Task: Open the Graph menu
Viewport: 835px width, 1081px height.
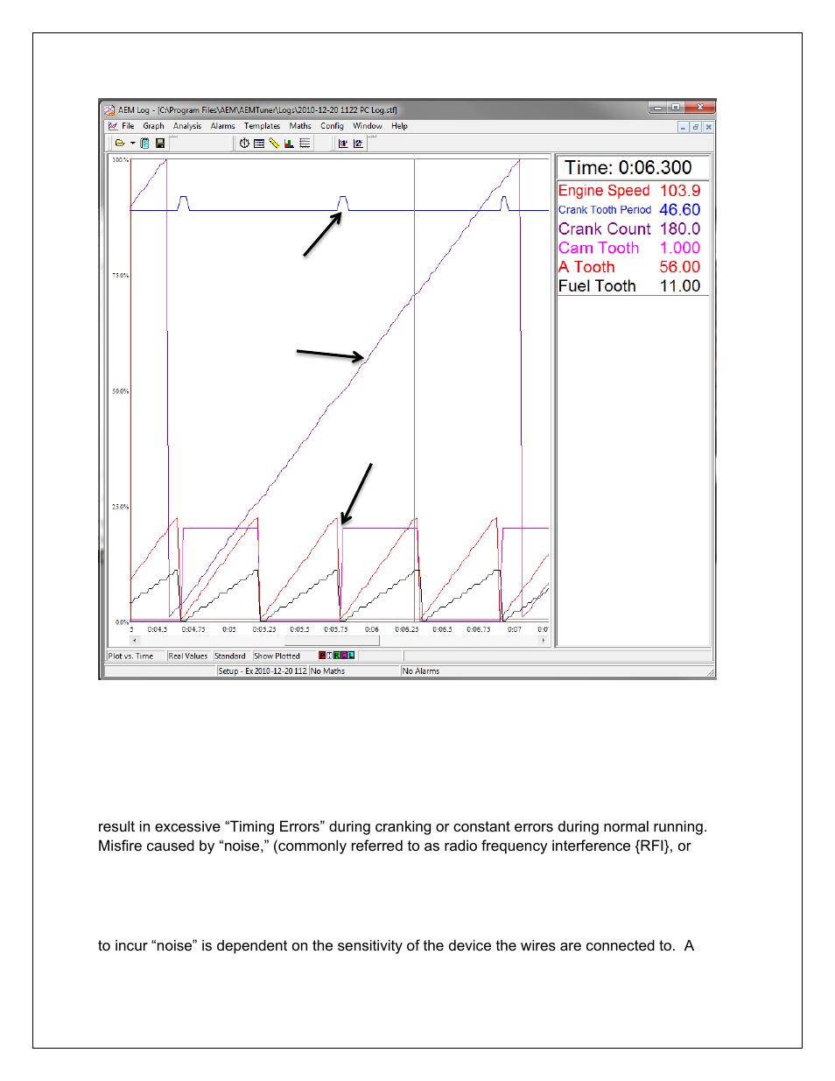Action: [154, 126]
